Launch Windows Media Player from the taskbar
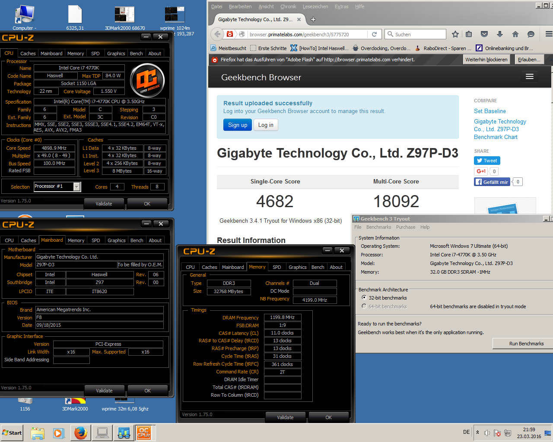Screen dimensions: 553x442 tap(59, 433)
